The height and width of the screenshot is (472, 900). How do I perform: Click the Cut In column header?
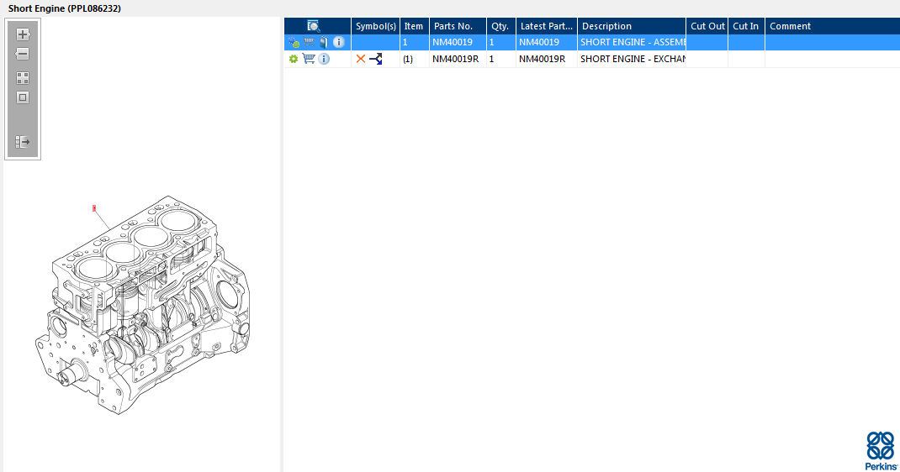click(746, 26)
